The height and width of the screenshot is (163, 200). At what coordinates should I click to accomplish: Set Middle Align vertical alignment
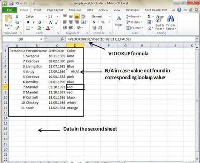click(x=71, y=16)
